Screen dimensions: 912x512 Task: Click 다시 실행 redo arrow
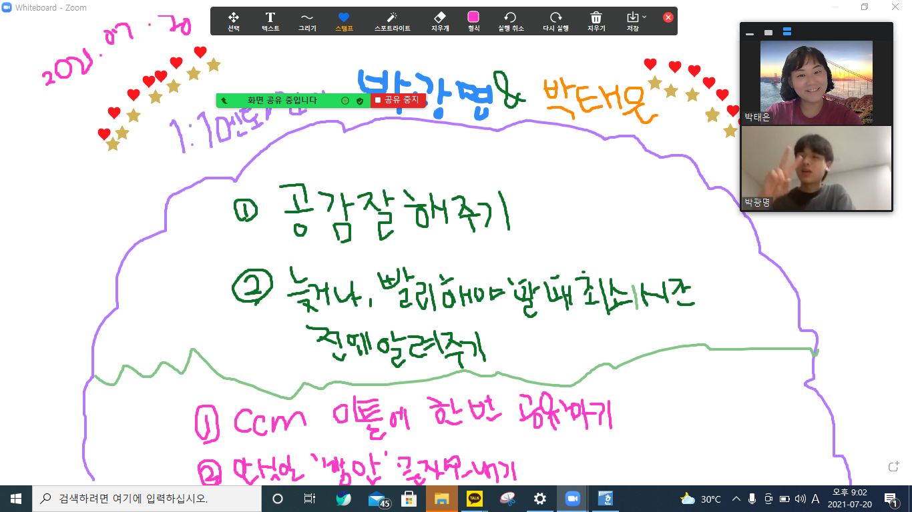[x=555, y=20]
